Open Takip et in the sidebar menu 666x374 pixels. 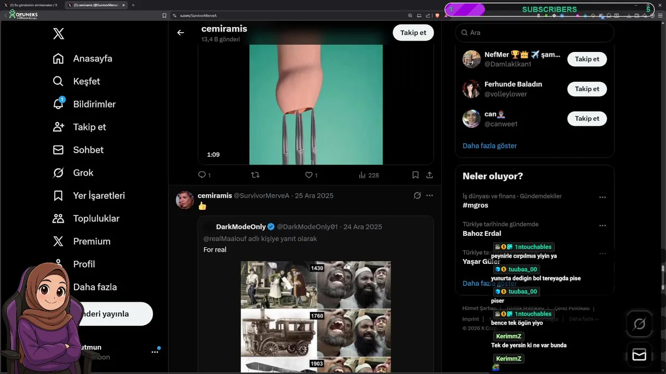click(x=80, y=127)
